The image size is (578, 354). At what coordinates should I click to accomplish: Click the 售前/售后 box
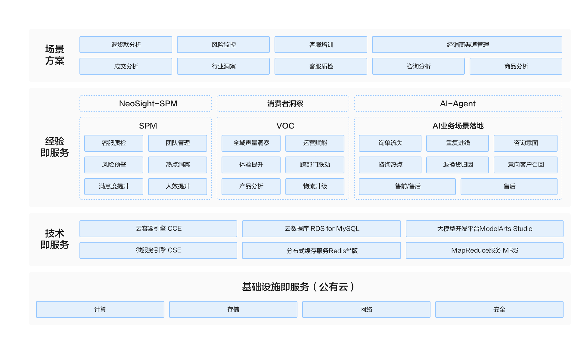click(407, 186)
